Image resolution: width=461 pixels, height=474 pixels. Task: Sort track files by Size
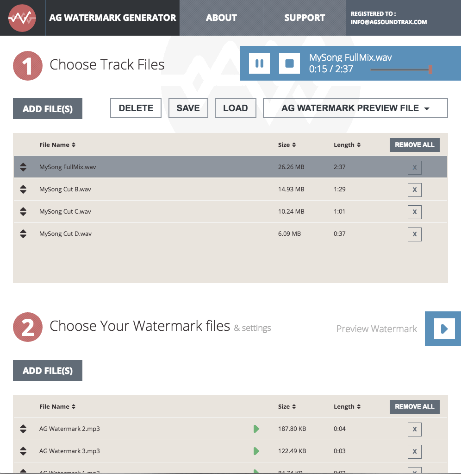click(287, 145)
